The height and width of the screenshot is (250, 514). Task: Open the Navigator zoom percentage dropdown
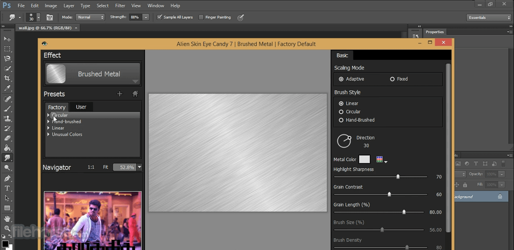[x=140, y=167]
